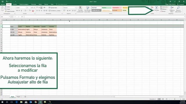Open the General number format dropdown
This screenshot has width=186, height=104.
75,8
